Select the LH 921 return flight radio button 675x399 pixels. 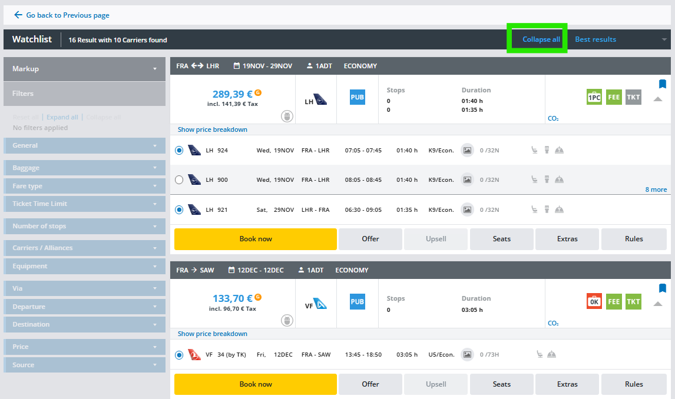click(179, 210)
